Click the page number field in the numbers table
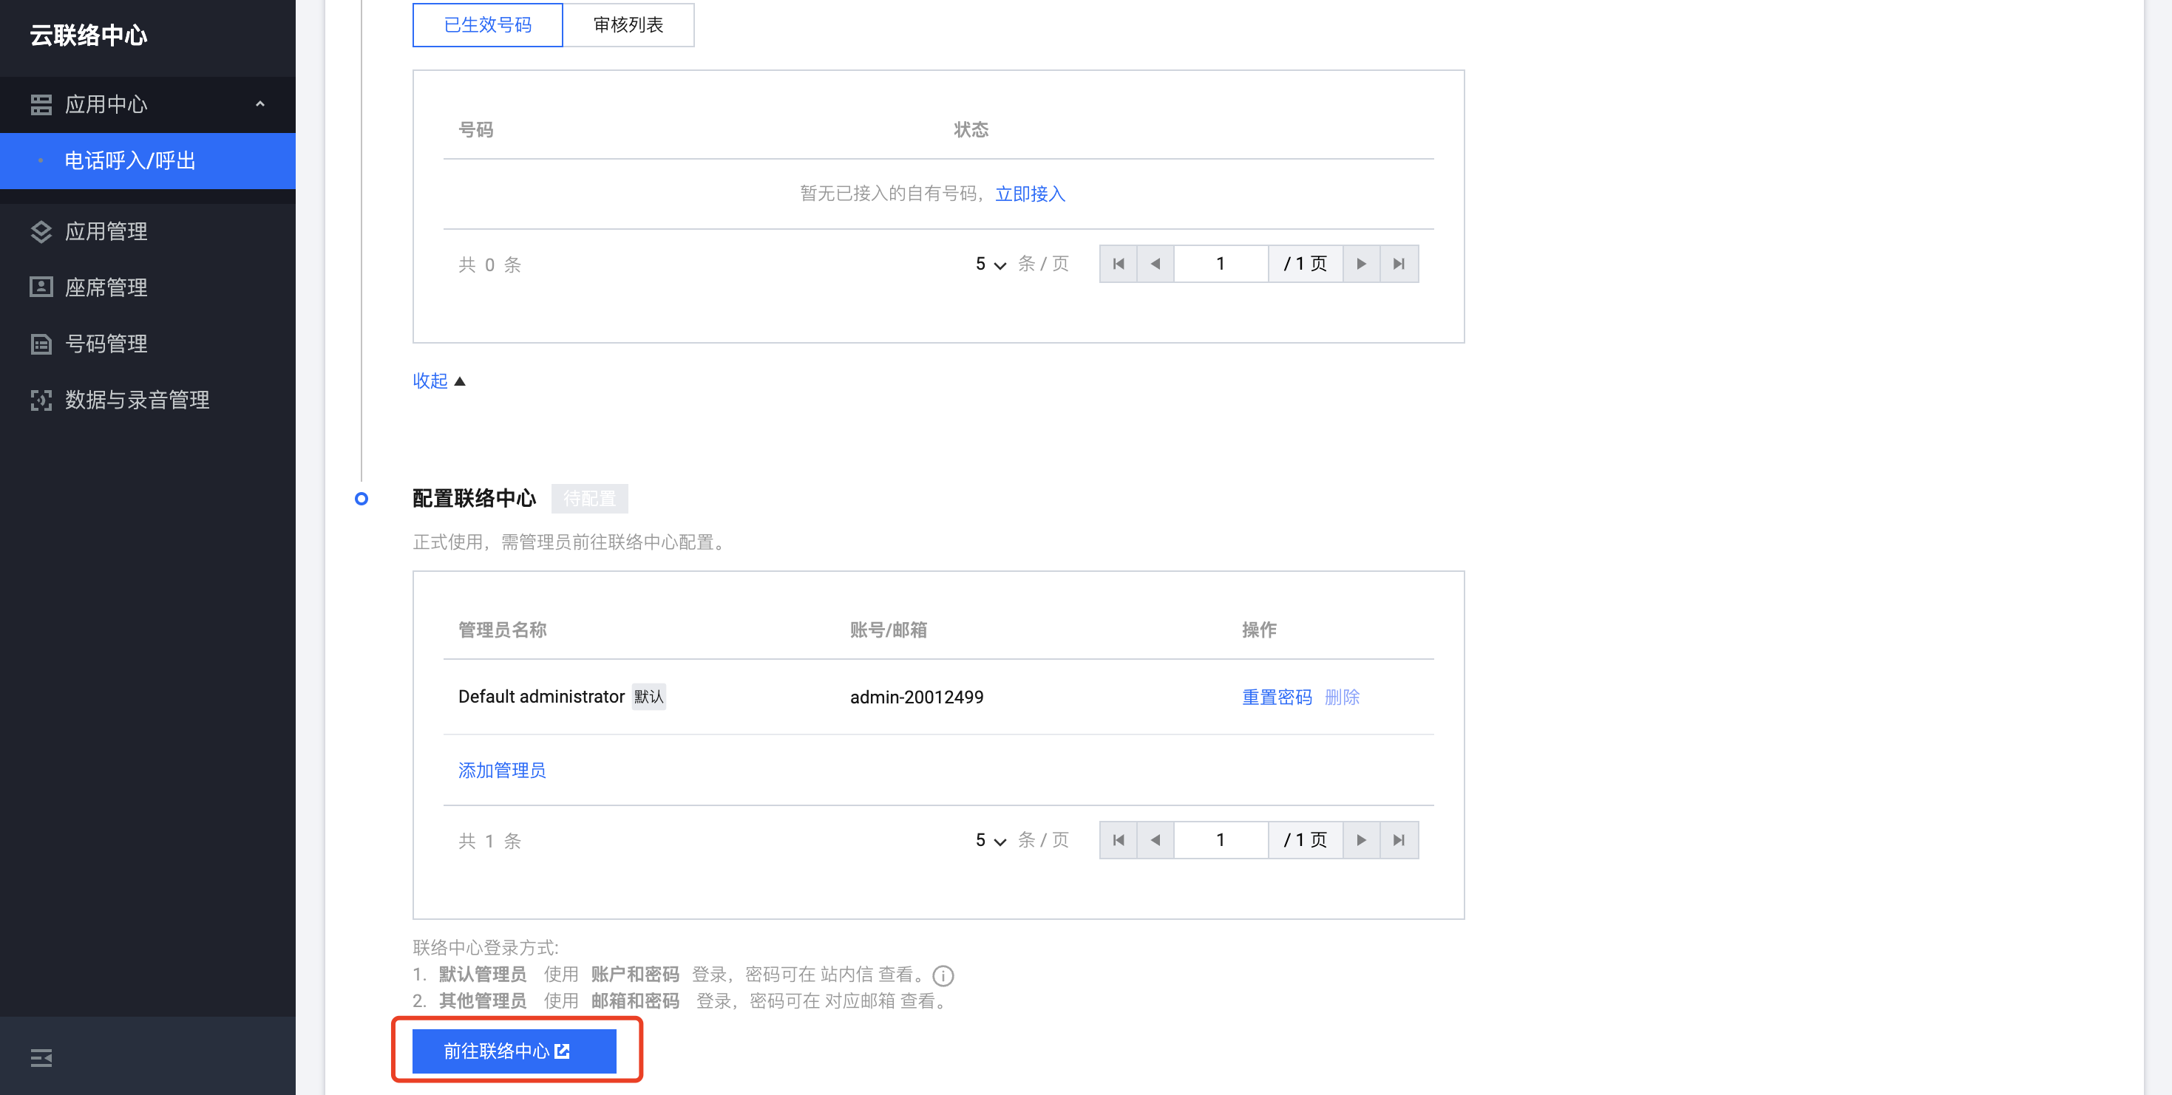Image resolution: width=2172 pixels, height=1095 pixels. (x=1220, y=264)
